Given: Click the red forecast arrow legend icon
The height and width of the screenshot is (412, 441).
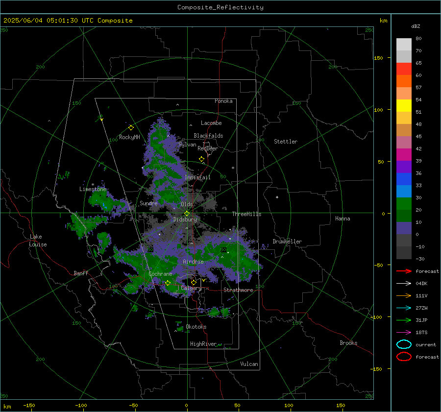Looking at the screenshot, I should tap(404, 271).
